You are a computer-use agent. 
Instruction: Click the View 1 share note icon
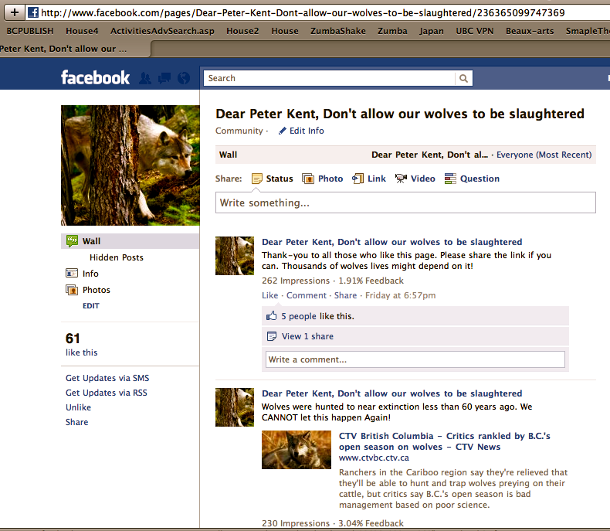pos(272,336)
